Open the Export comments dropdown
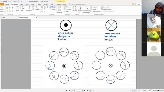Screen dimensions: 164x92 (94, 9)
